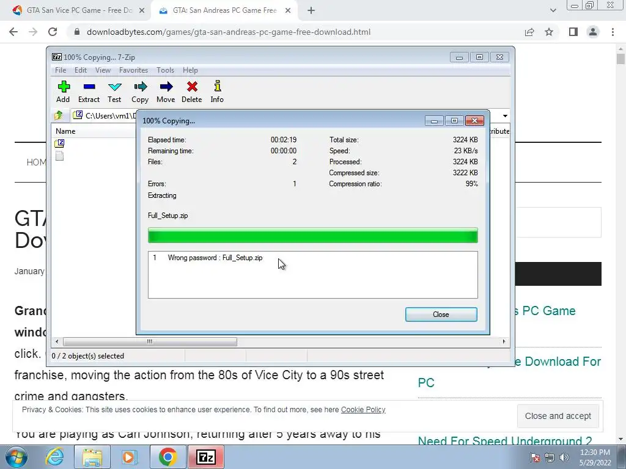The height and width of the screenshot is (469, 626).
Task: Share this page via Chrome share icon
Action: [529, 32]
